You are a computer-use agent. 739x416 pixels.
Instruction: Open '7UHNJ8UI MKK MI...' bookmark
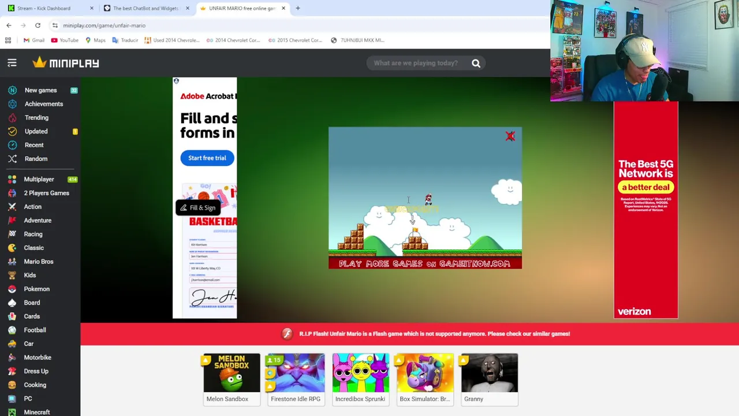click(357, 40)
